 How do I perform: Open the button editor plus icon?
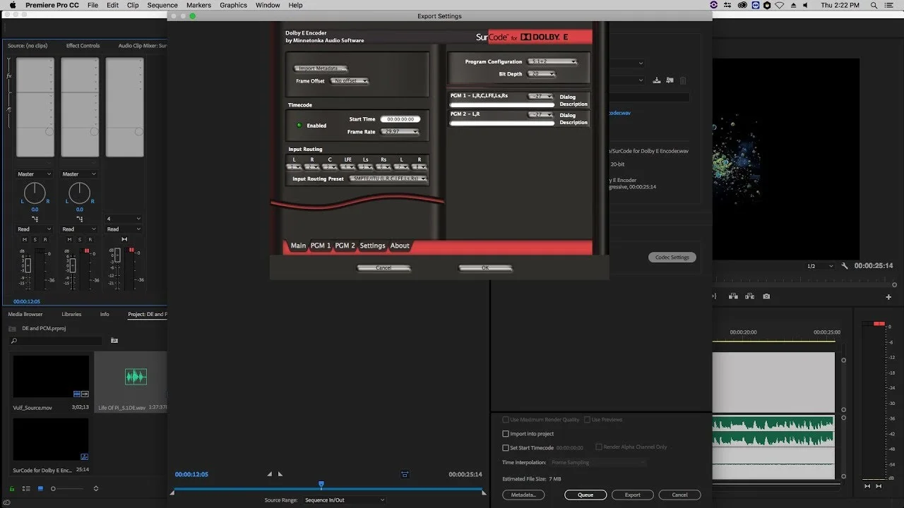888,297
